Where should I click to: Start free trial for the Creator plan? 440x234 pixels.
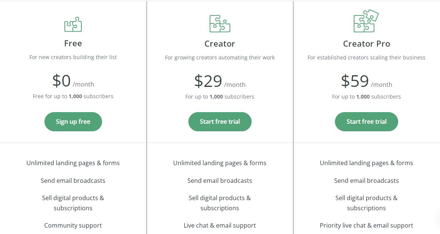point(220,122)
